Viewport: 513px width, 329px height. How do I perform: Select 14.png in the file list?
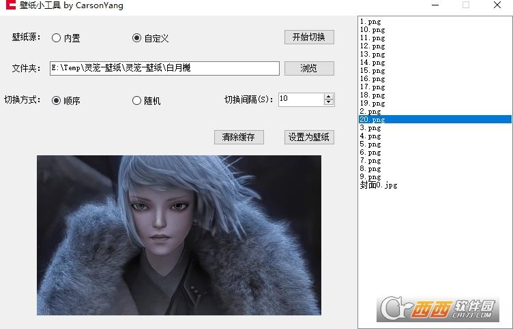click(435, 63)
